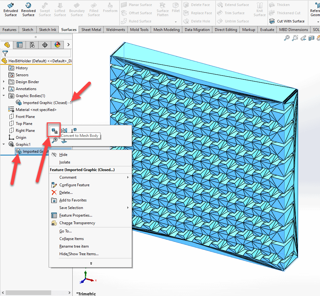
Task: Select the Front Plane tree item
Action: [x=22, y=117]
